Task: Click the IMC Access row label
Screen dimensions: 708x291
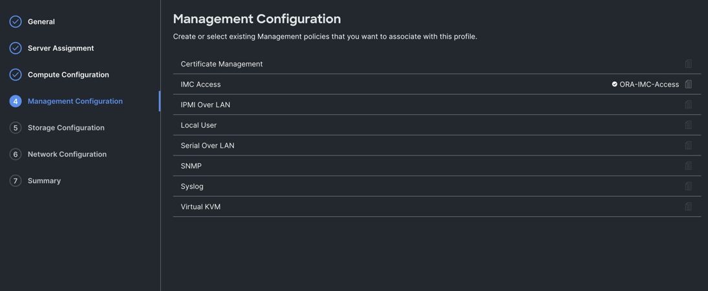Action: pos(200,85)
